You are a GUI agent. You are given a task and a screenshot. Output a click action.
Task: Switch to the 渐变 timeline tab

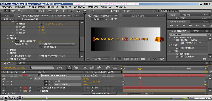(22, 63)
